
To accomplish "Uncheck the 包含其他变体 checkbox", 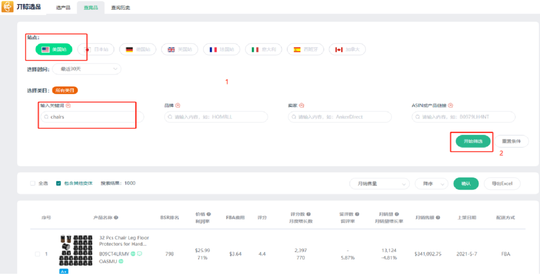I will coord(58,183).
